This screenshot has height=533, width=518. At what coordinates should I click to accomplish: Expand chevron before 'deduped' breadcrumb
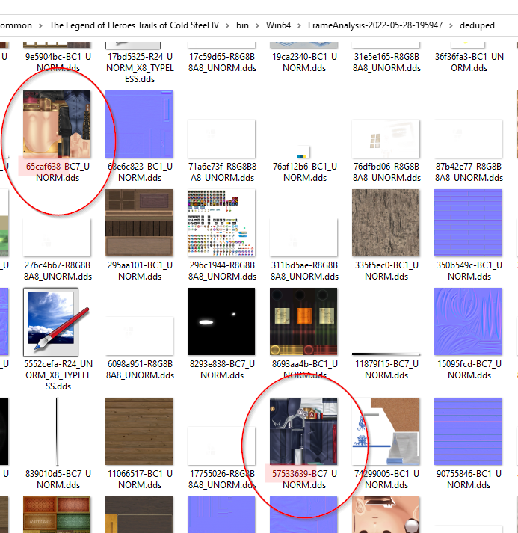tap(451, 26)
